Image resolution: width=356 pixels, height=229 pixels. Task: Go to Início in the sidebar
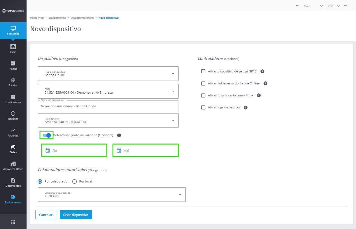[x=13, y=48]
